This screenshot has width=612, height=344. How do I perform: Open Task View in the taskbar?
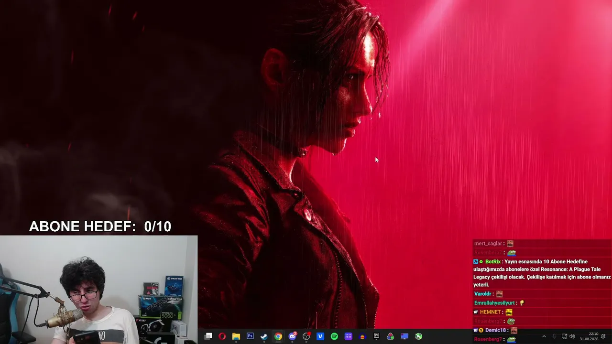pyautogui.click(x=208, y=336)
